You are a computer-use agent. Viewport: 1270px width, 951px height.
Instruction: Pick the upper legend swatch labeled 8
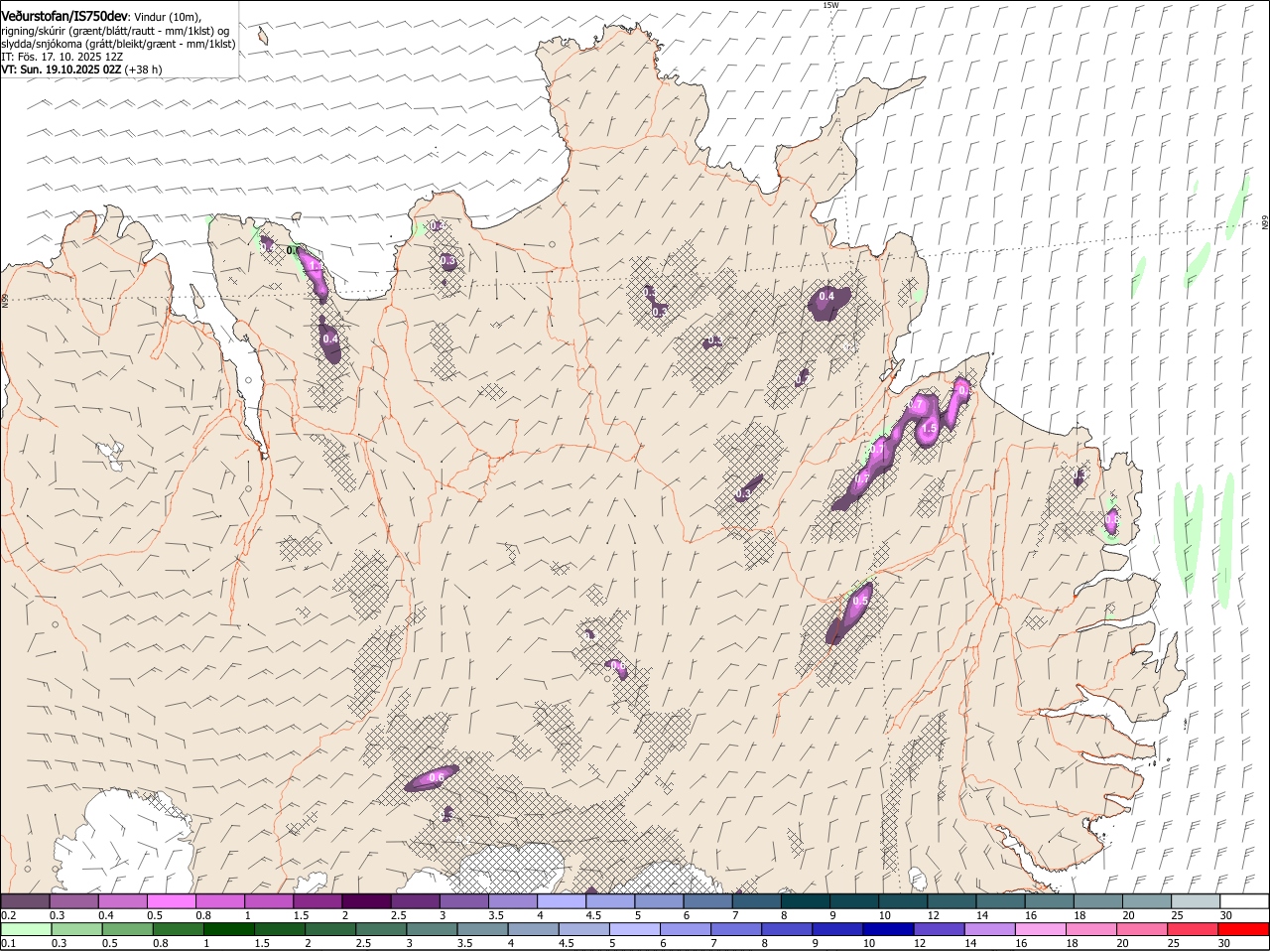pyautogui.click(x=804, y=900)
